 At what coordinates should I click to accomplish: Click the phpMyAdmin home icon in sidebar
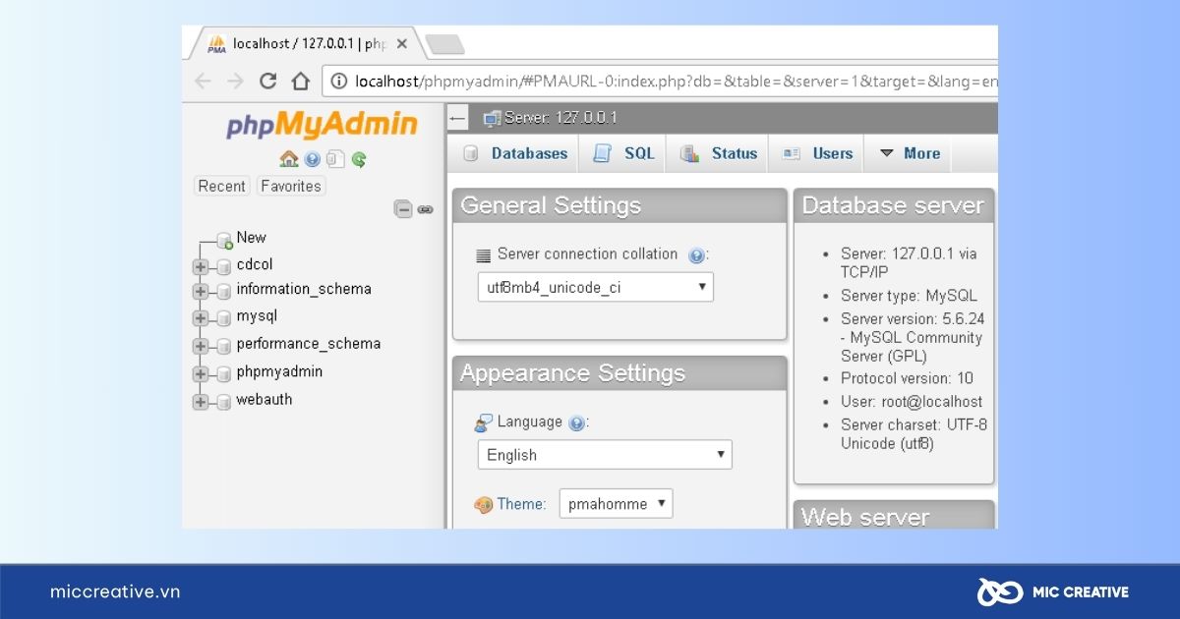tap(288, 159)
